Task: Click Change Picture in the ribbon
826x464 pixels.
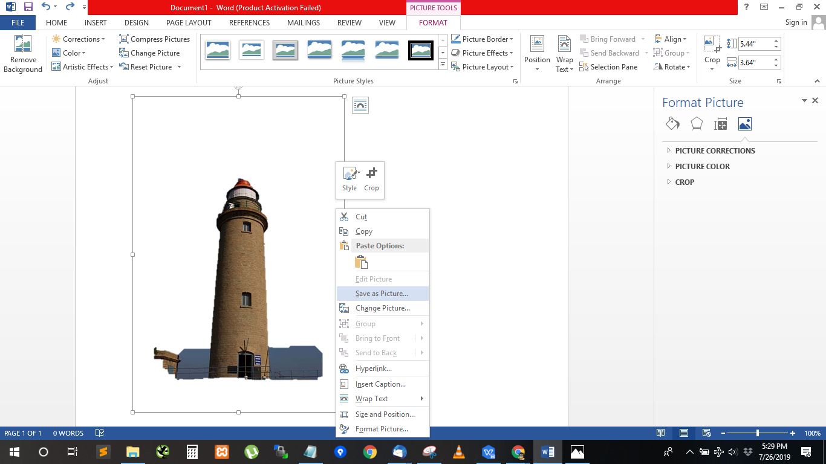Action: [x=150, y=53]
